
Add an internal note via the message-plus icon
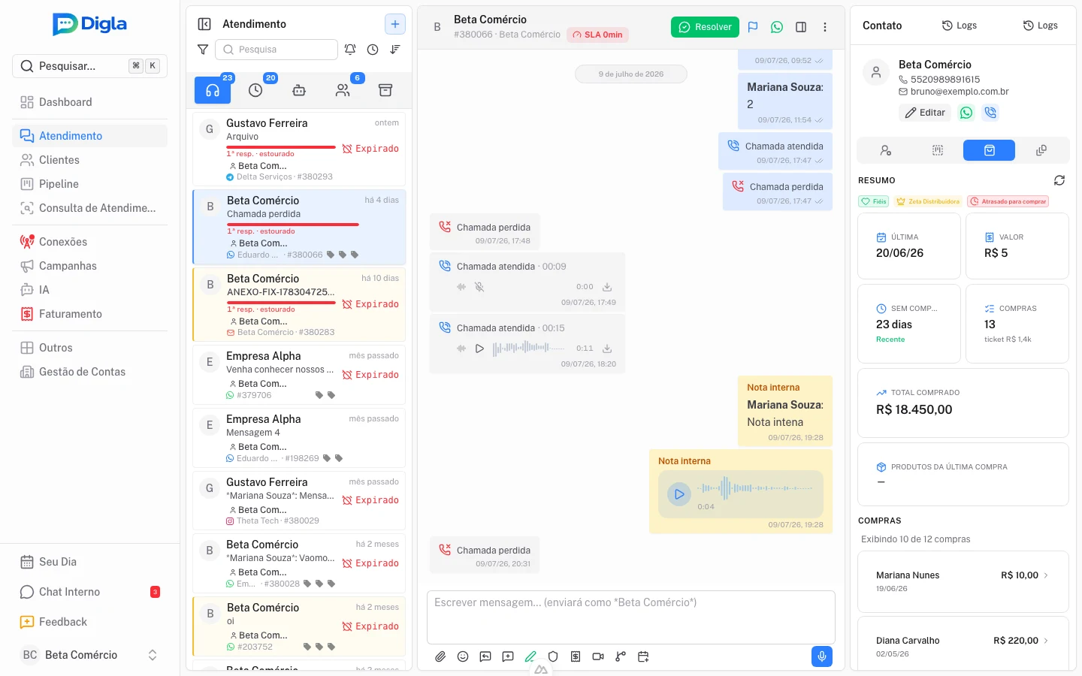click(508, 656)
